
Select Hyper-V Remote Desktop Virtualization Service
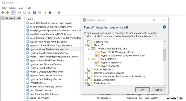coord(54,57)
